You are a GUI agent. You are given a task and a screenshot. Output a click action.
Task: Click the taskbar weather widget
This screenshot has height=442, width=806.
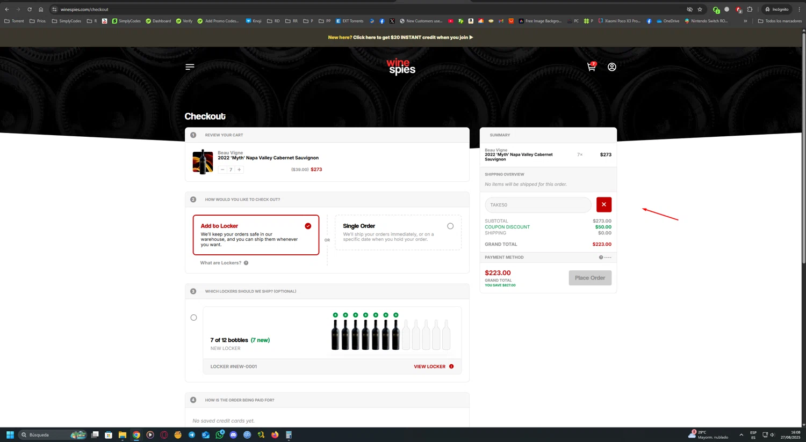[x=708, y=434]
